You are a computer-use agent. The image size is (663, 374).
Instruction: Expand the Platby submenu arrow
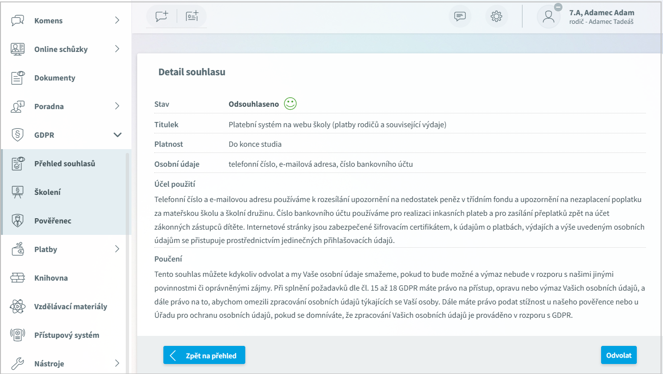(x=117, y=249)
